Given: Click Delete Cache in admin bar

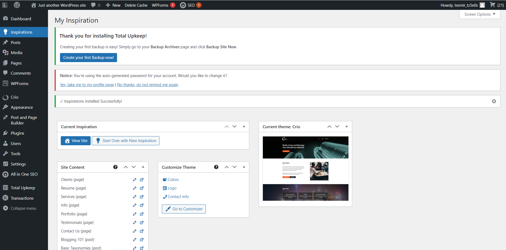Looking at the screenshot, I should (x=136, y=5).
